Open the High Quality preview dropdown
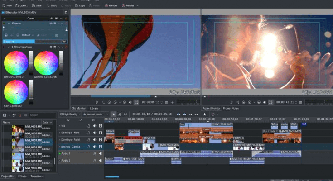333x181 pixels. 70,114
